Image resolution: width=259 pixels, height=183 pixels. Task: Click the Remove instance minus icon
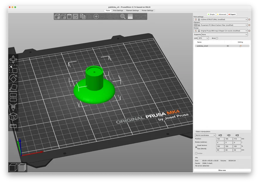[x=103, y=16]
